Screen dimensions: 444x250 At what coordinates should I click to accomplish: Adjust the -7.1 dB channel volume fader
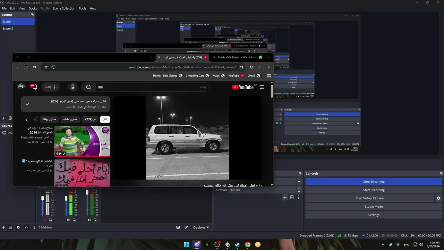(x=66, y=198)
